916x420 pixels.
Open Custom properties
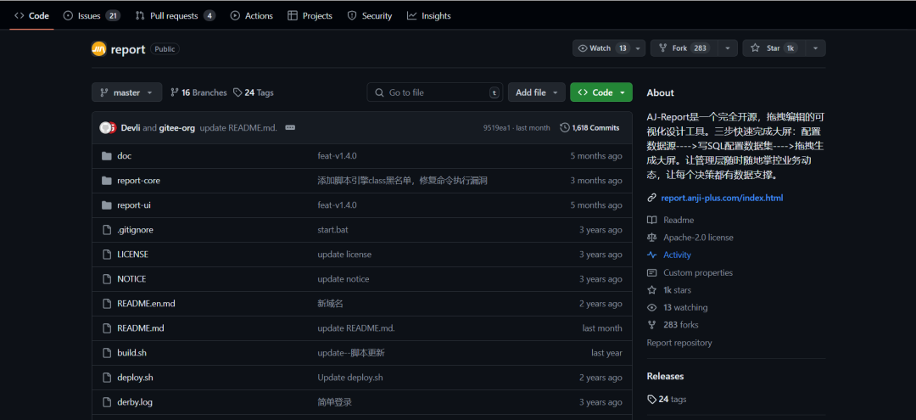click(x=697, y=273)
